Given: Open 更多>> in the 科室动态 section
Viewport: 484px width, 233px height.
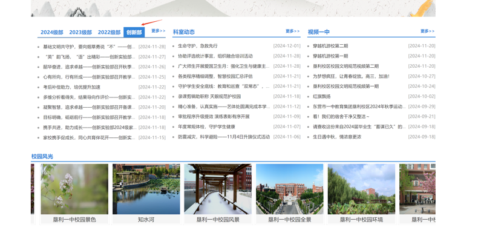Looking at the screenshot, I should click(293, 31).
